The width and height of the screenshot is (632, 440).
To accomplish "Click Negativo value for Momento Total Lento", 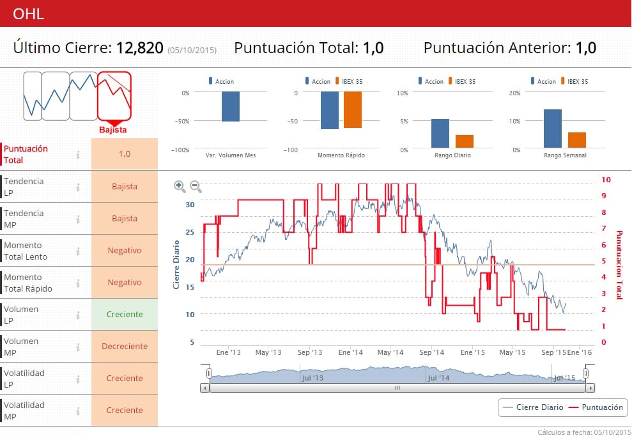I will click(125, 251).
